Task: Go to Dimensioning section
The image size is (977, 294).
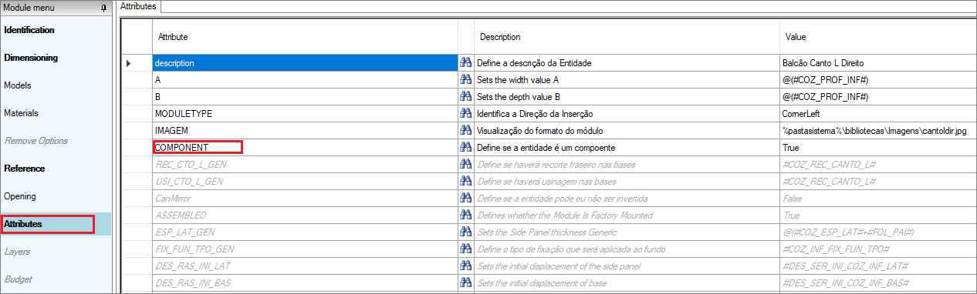Action: [31, 58]
